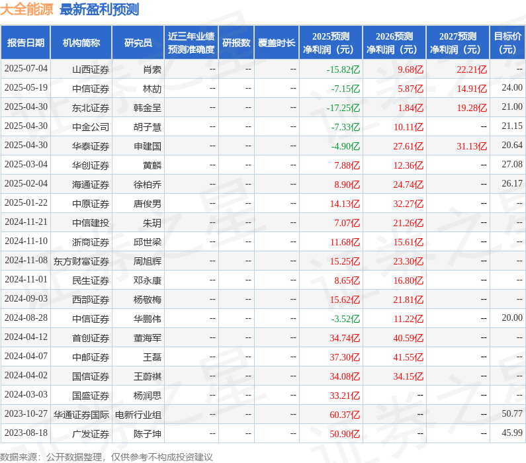
Task: Select the -15.82亿 forecast value
Action: pos(343,69)
